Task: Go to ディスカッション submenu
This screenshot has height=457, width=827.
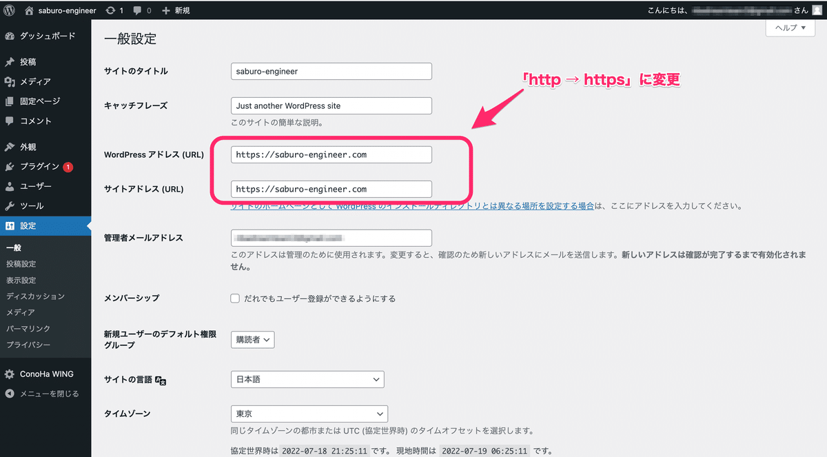Action: [x=35, y=296]
